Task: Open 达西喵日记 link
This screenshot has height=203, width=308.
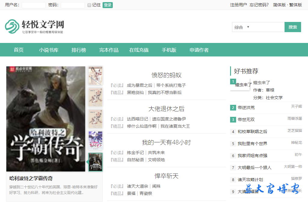Action: [137, 119]
